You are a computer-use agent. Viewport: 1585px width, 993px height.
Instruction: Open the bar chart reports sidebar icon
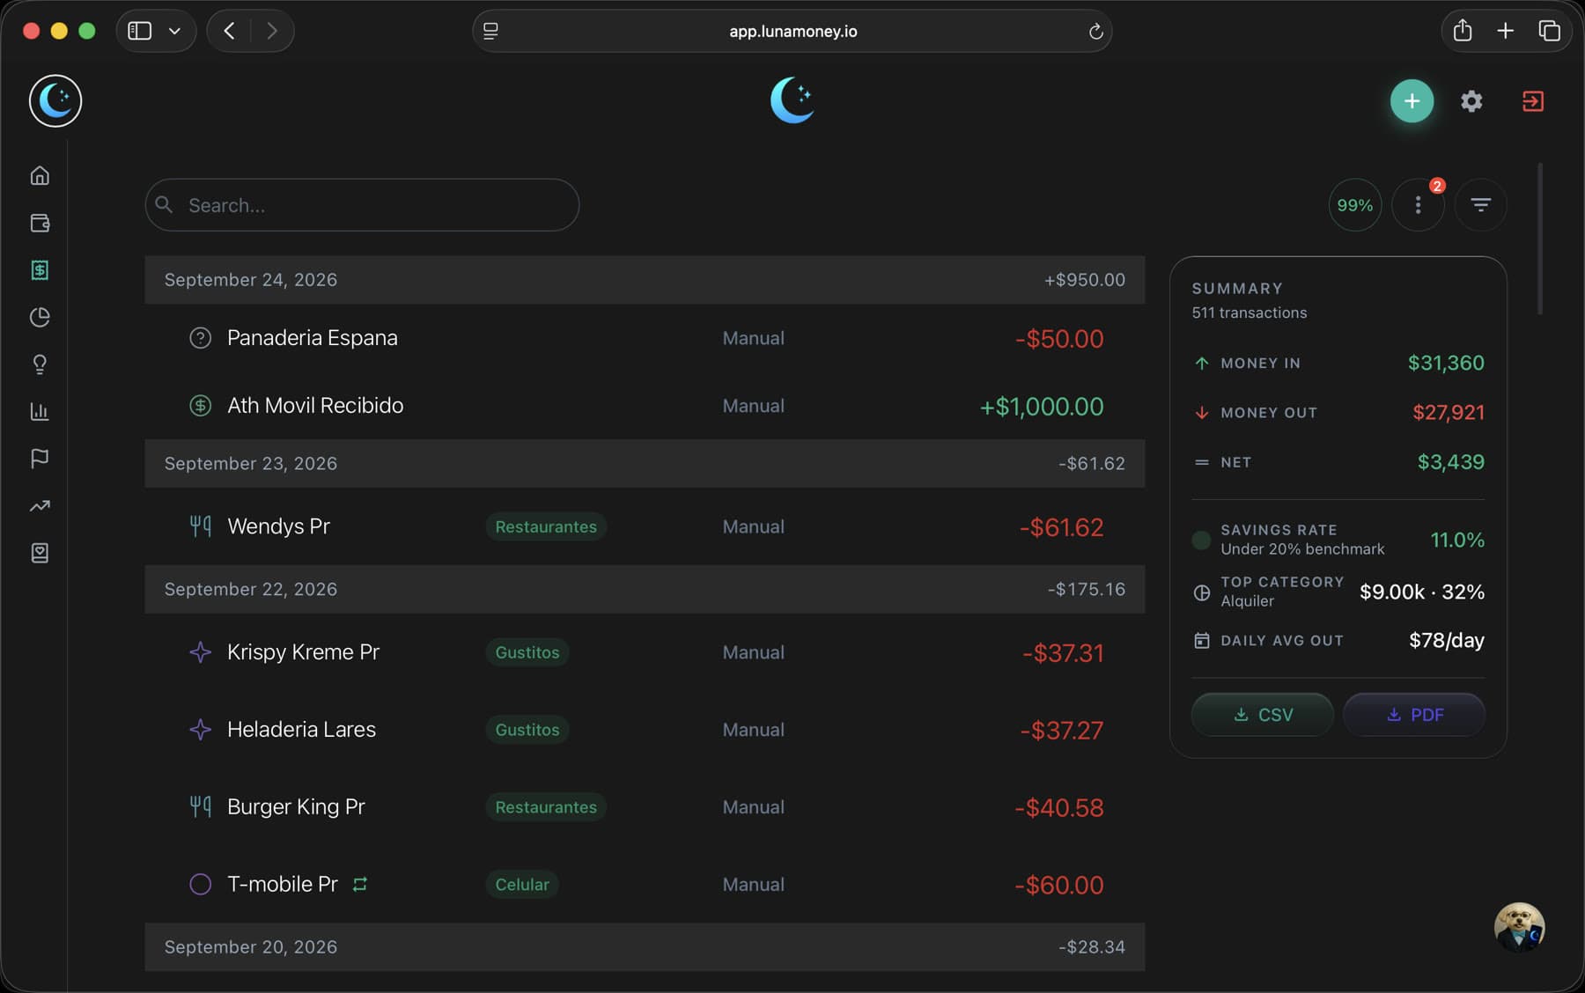pyautogui.click(x=40, y=411)
